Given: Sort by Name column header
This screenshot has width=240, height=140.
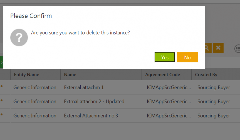Looking at the screenshot, I should point(70,75).
